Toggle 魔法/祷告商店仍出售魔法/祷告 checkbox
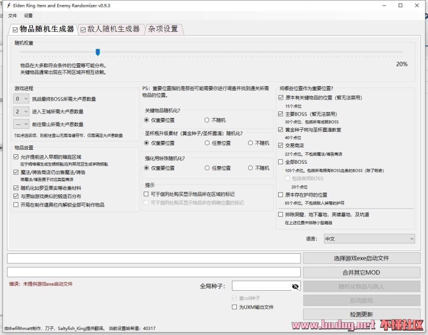The height and width of the screenshot is (335, 428). click(16, 172)
